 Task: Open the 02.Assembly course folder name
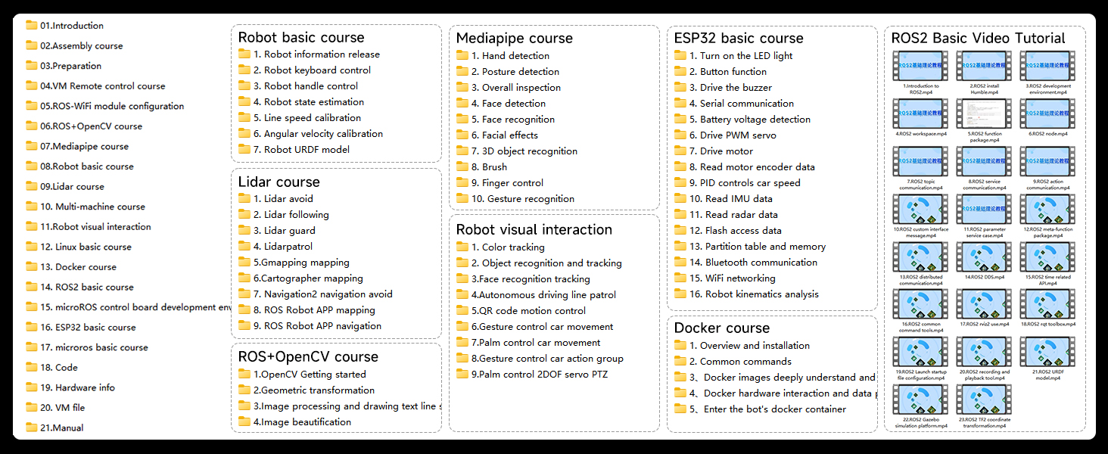(82, 45)
